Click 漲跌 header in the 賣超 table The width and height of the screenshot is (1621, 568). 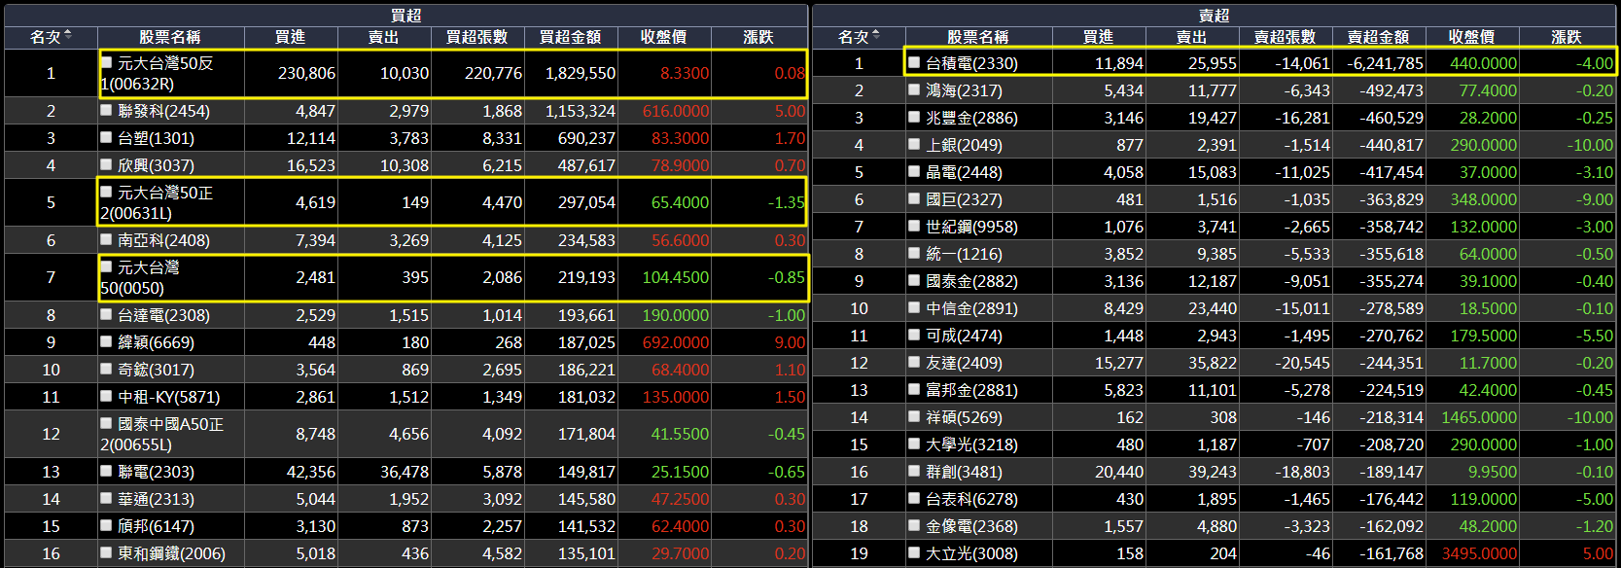click(1567, 37)
